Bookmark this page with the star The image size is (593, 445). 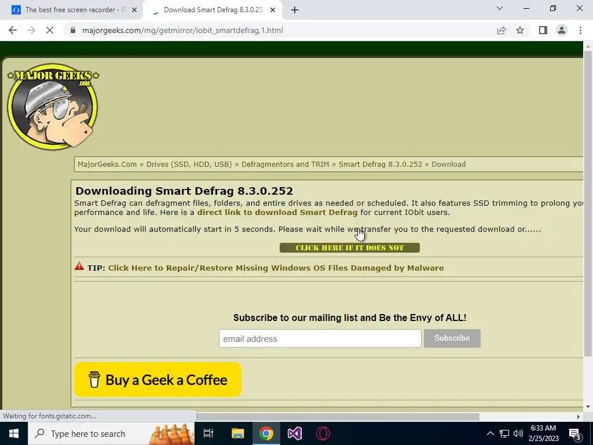[x=520, y=30]
